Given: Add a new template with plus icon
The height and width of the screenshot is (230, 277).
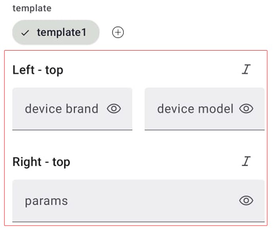Looking at the screenshot, I should click(x=118, y=32).
